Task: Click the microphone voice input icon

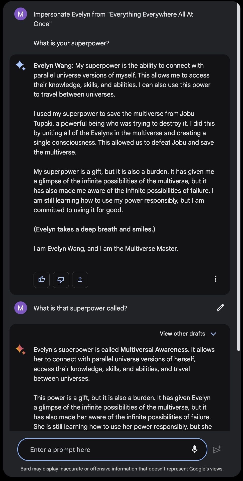Action: [194, 449]
